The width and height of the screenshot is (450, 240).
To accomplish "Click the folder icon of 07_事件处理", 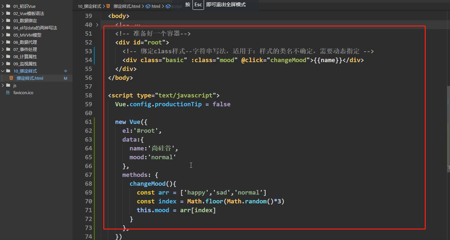I will (x=9, y=49).
